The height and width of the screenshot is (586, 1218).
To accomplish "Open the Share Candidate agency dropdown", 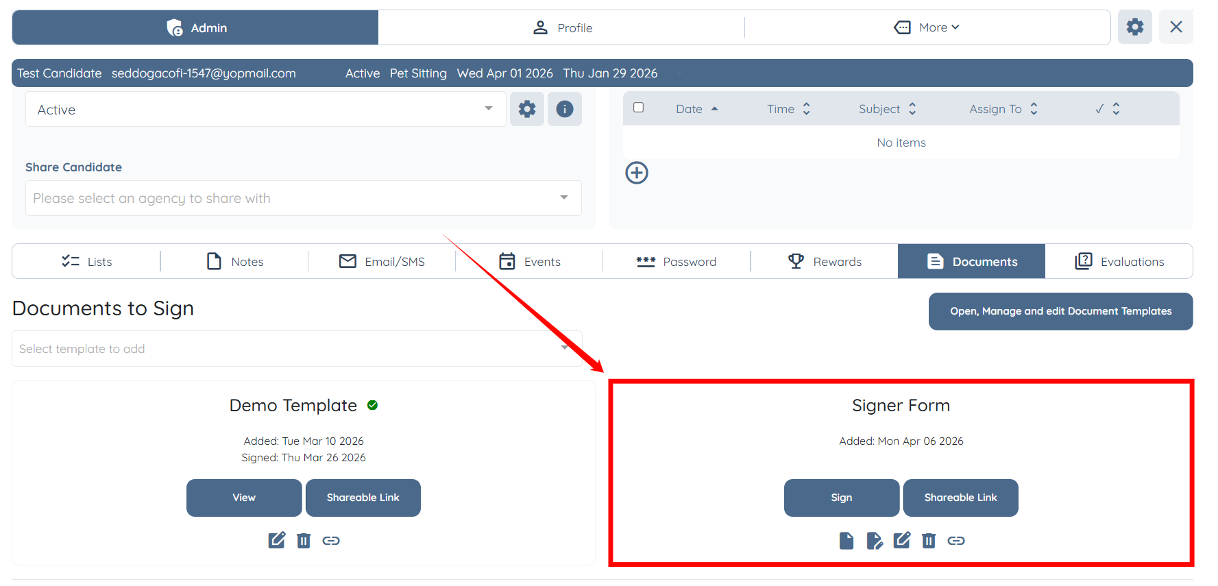I will click(304, 198).
